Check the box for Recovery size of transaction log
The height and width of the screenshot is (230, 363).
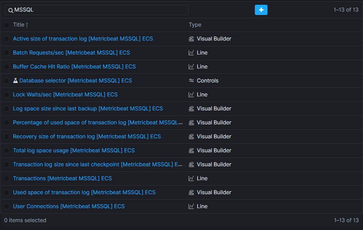(x=6, y=137)
